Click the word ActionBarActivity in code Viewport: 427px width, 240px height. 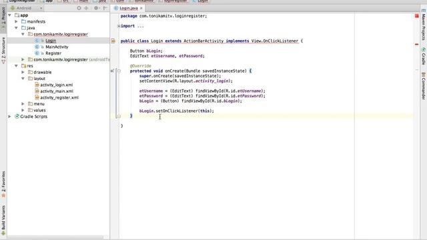pos(203,41)
